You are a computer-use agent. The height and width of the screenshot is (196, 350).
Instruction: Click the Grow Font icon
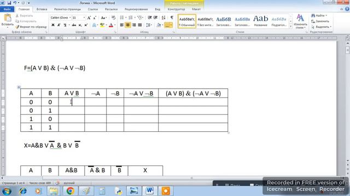point(89,18)
